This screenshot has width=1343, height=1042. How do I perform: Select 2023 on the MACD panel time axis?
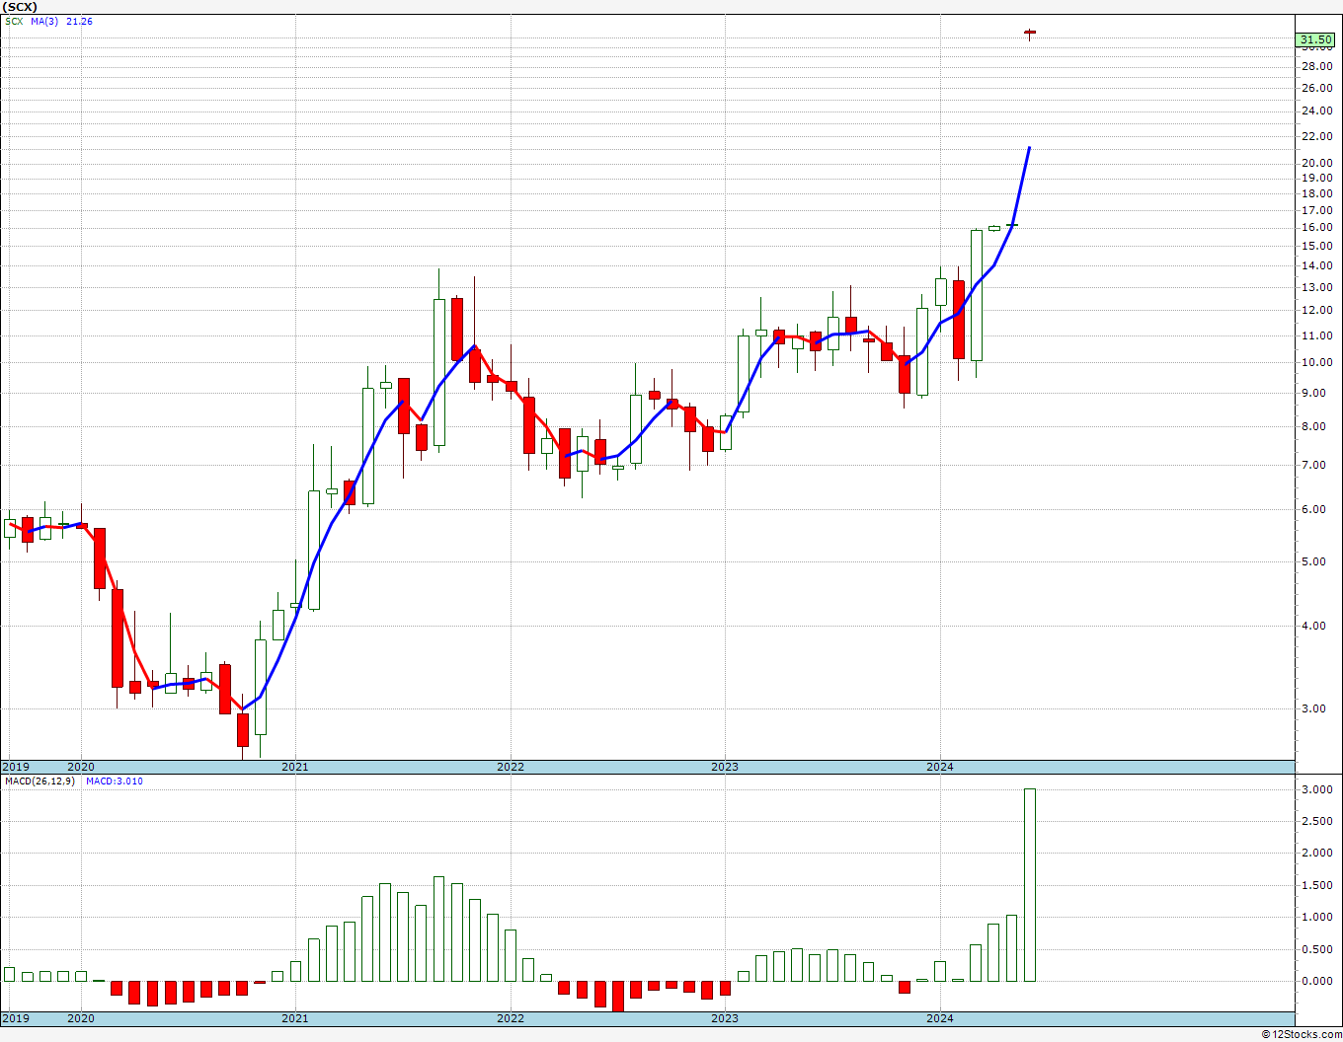724,1018
